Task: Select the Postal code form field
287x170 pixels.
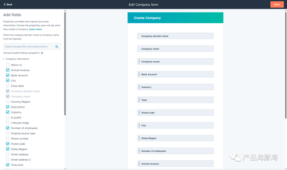Action: point(175,113)
